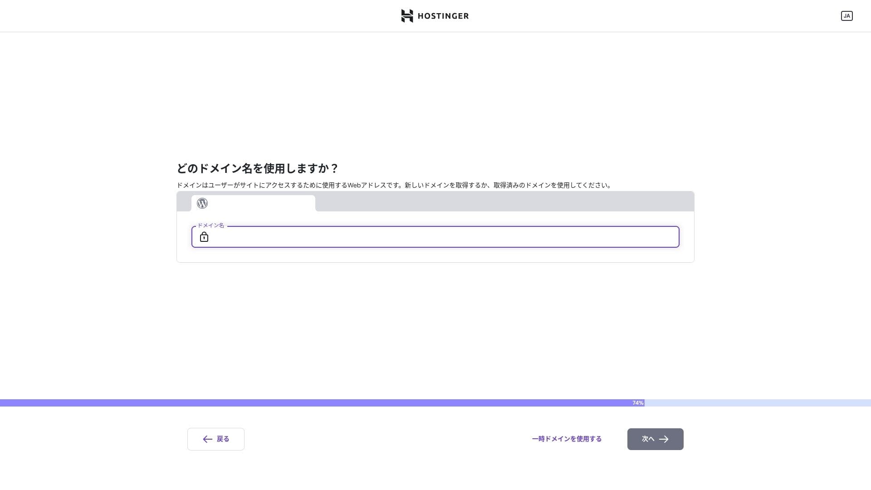Click the white panel area below the domain field
871x490 pixels.
[x=435, y=255]
